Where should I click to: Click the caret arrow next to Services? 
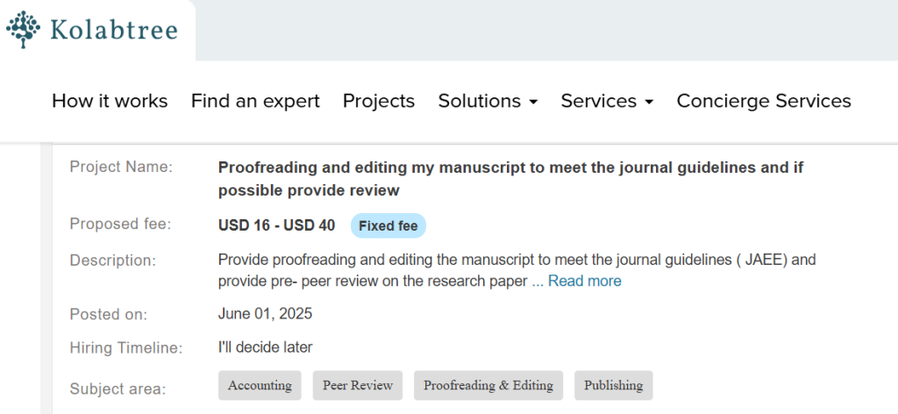coord(649,103)
